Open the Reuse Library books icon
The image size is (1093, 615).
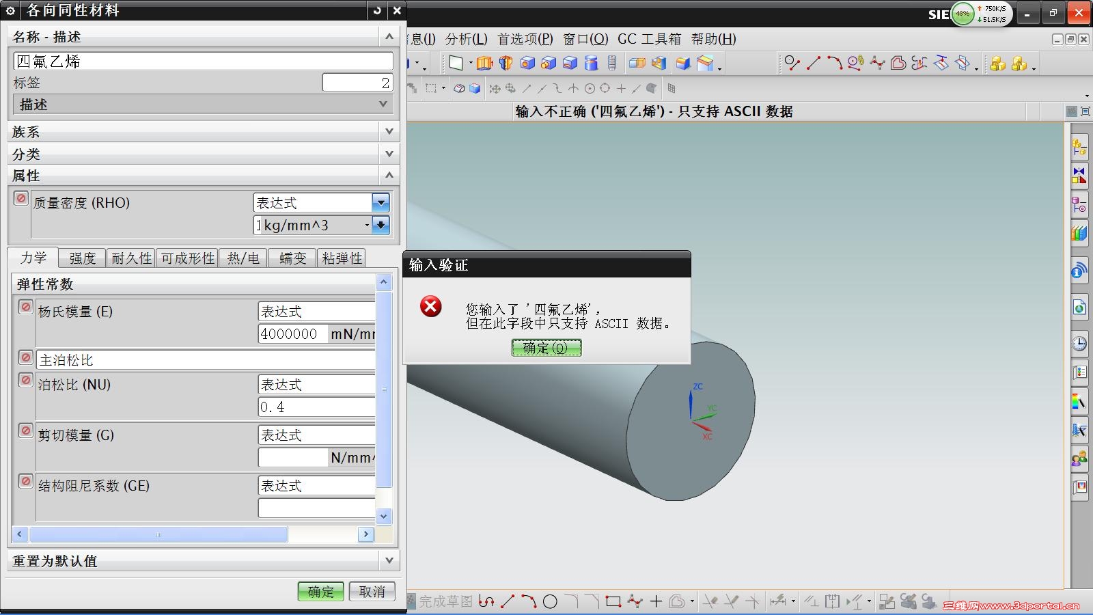click(1079, 234)
